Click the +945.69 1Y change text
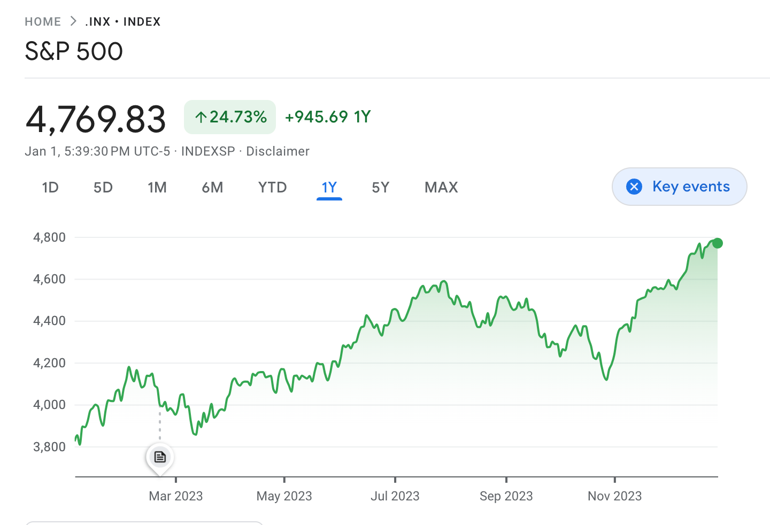The width and height of the screenshot is (770, 525). 328,117
